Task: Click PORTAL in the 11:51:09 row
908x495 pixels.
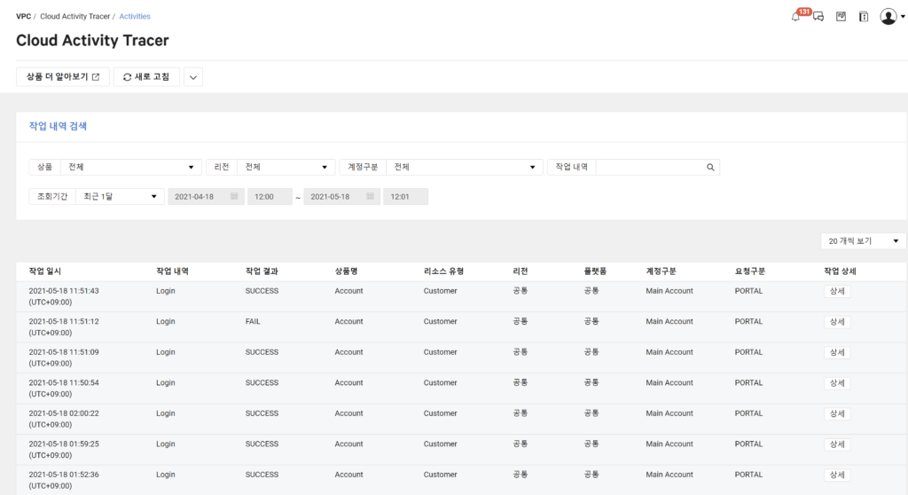Action: pos(748,352)
